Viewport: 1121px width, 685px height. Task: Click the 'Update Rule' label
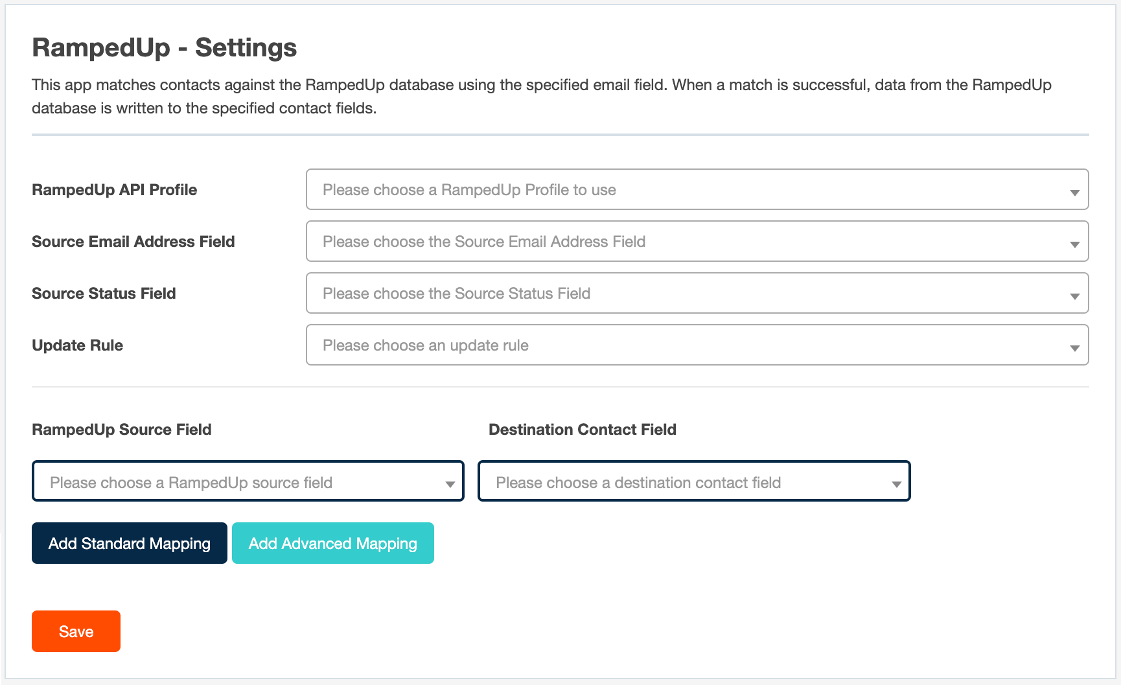click(78, 345)
